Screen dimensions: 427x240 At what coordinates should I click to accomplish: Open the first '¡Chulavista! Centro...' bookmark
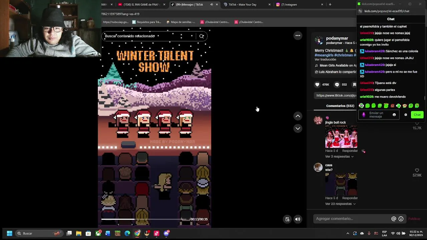tap(215, 22)
